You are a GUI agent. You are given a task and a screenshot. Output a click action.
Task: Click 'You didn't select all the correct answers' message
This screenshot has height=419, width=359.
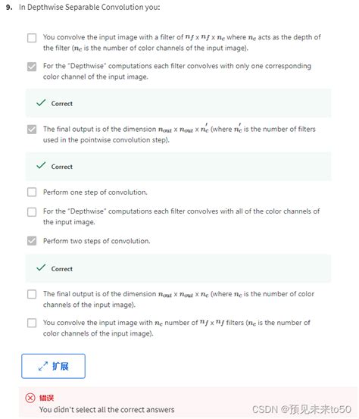(107, 410)
